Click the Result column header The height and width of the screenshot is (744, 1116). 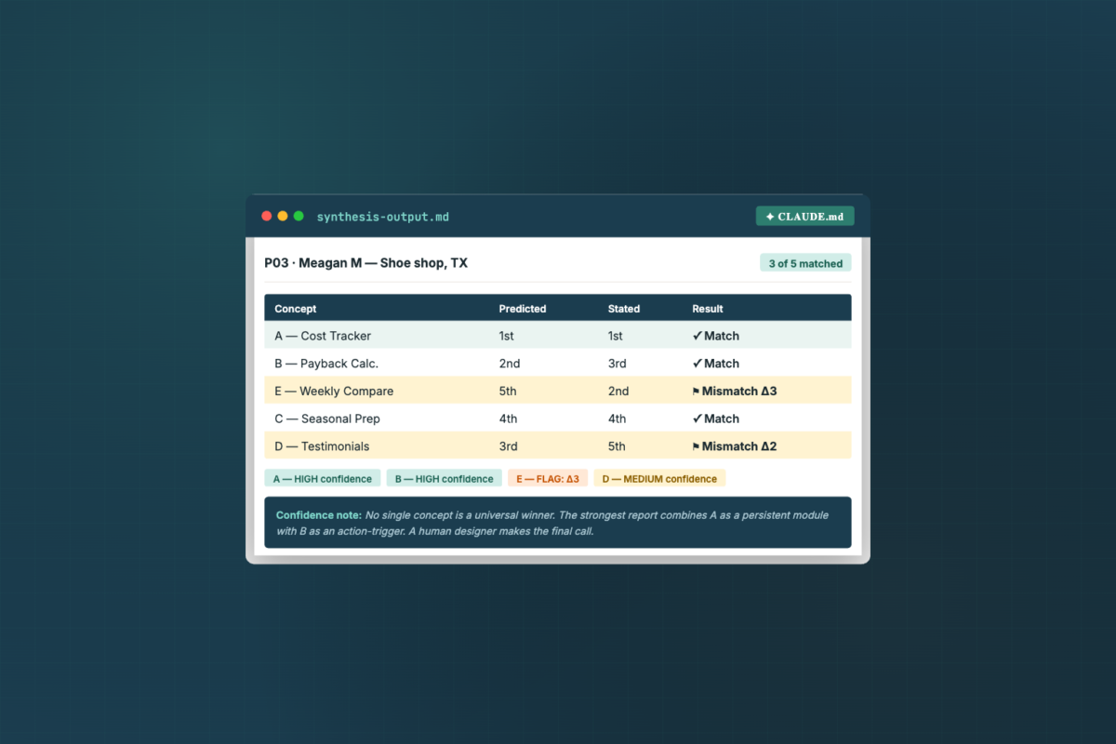[708, 309]
